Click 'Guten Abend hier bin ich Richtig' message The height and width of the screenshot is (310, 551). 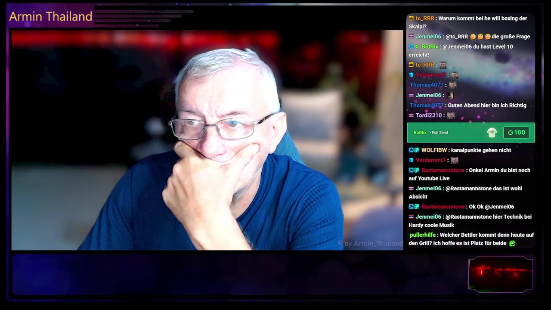pyautogui.click(x=487, y=105)
